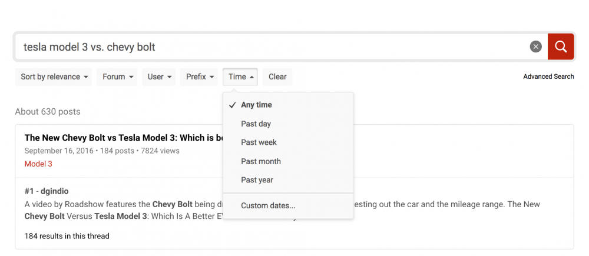Select the Any time option
Image resolution: width=589 pixels, height=256 pixels.
pos(288,105)
